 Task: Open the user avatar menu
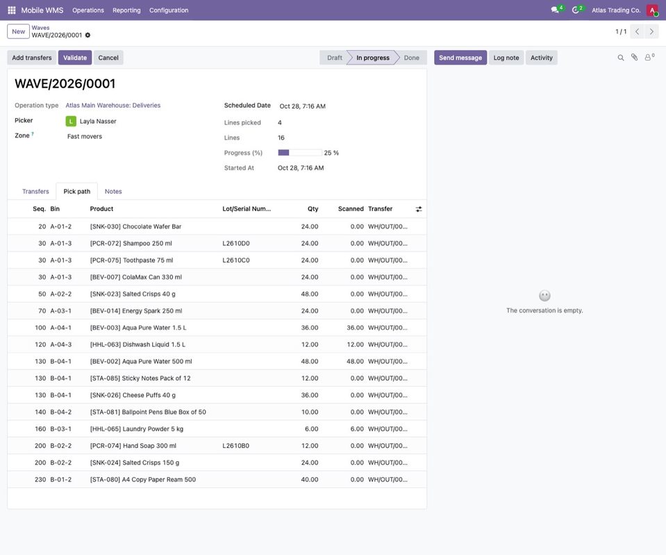point(652,10)
